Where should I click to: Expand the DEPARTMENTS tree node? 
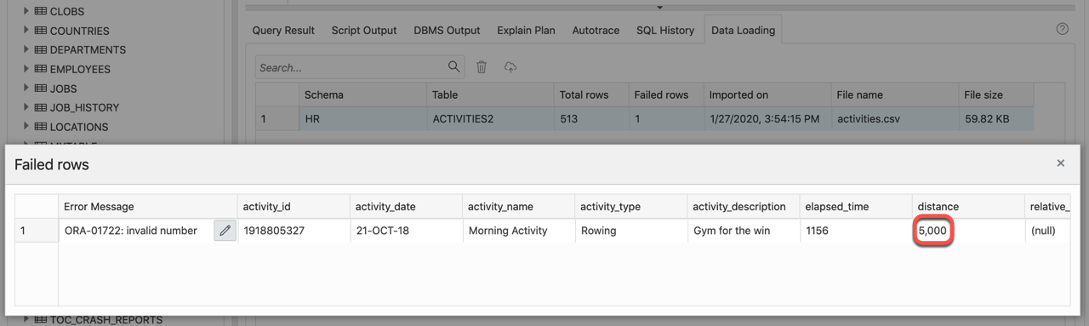(26, 49)
